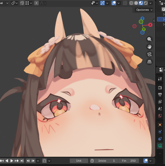The width and height of the screenshot is (165, 166).
Task: Click the Inicio start frame field
Action: click(106, 161)
